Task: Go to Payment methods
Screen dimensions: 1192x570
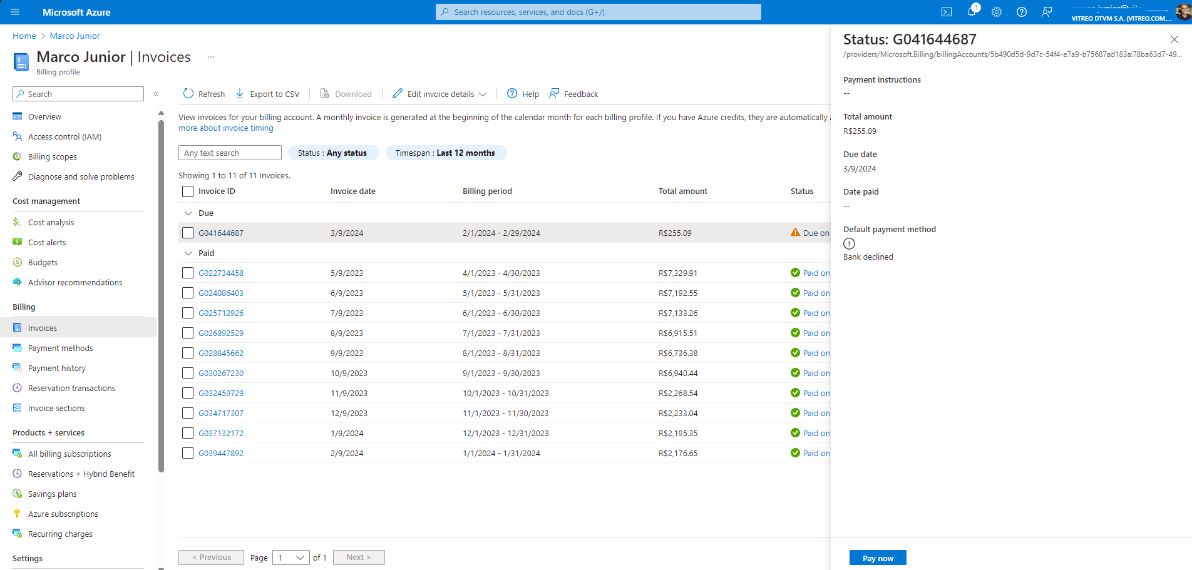Action: (x=60, y=348)
